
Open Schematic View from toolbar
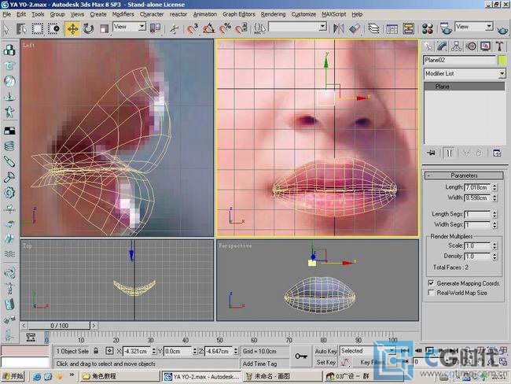tap(408, 28)
